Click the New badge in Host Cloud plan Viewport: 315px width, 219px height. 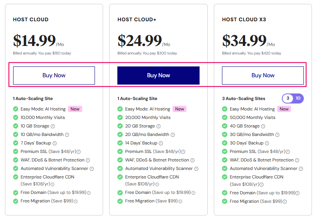point(75,109)
